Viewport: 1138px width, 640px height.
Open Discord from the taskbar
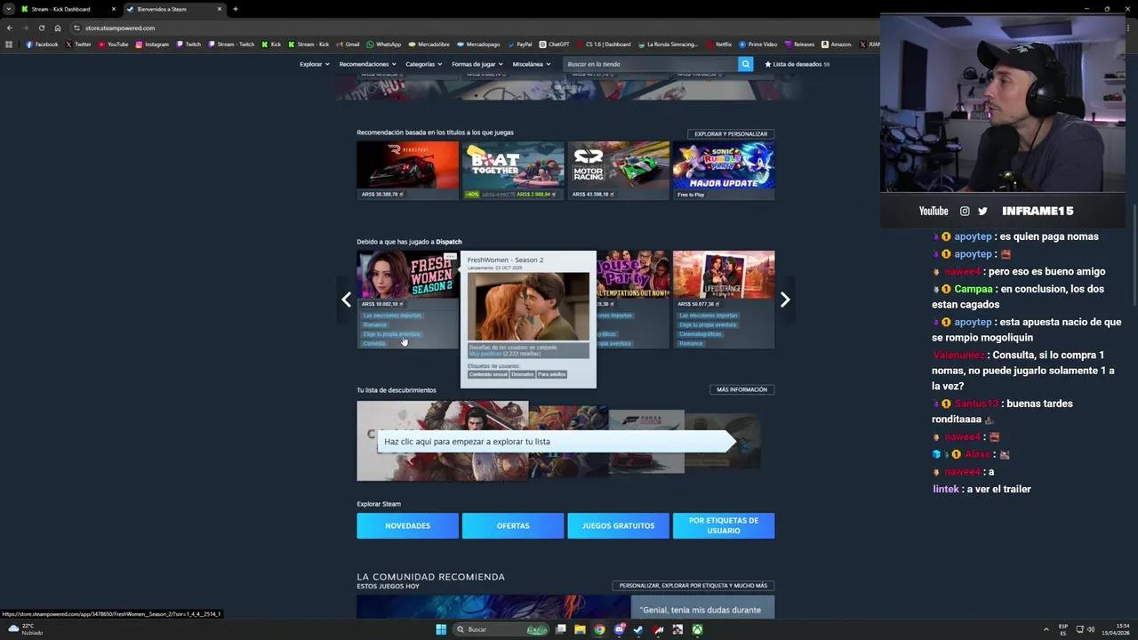click(619, 629)
